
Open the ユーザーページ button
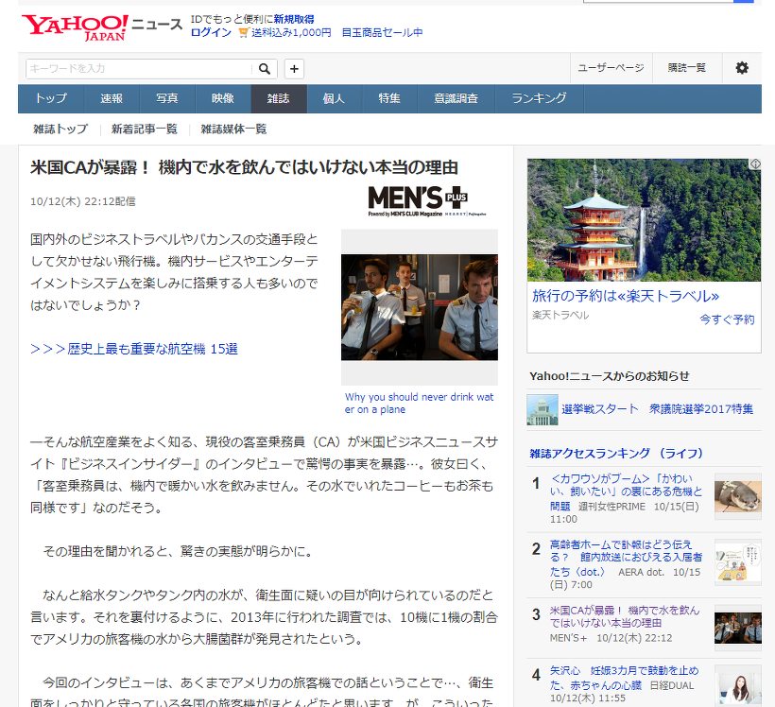click(x=611, y=68)
